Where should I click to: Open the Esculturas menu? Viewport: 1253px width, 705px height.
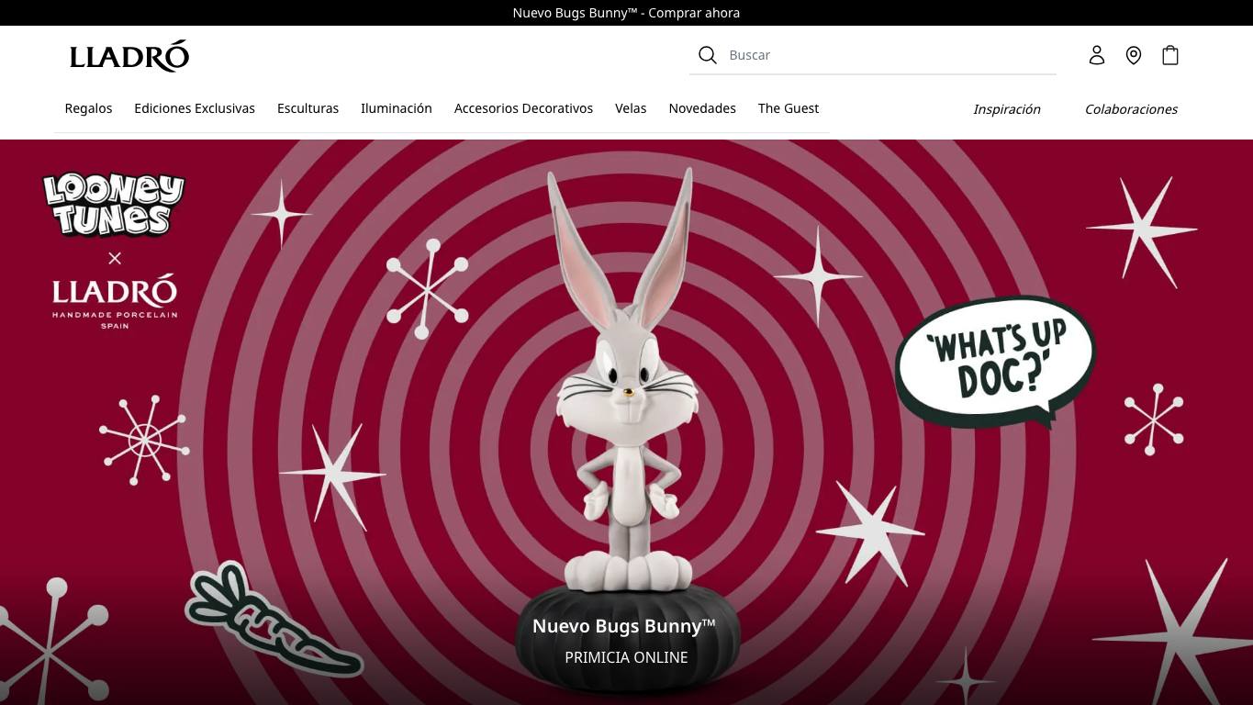308,108
